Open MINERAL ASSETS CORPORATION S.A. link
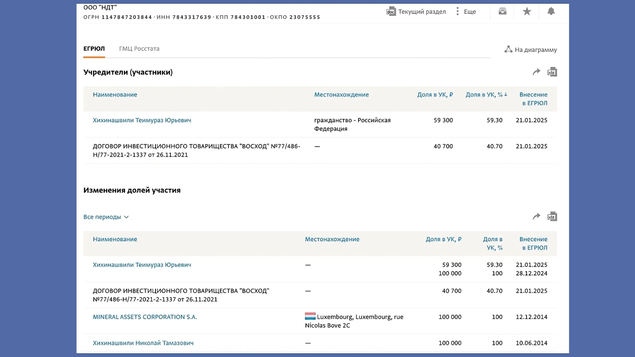Viewport: 635px width, 357px height. (145, 317)
